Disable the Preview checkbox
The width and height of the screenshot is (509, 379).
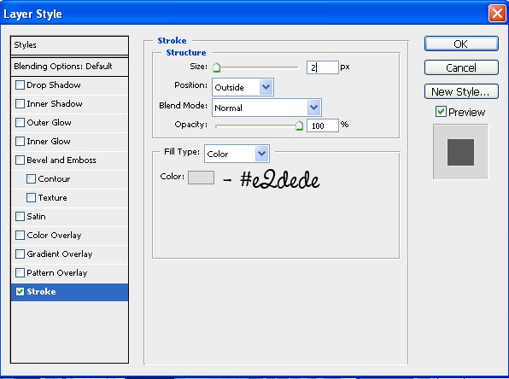click(441, 112)
